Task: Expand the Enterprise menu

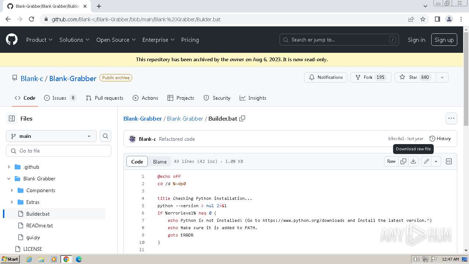Action: pyautogui.click(x=158, y=40)
